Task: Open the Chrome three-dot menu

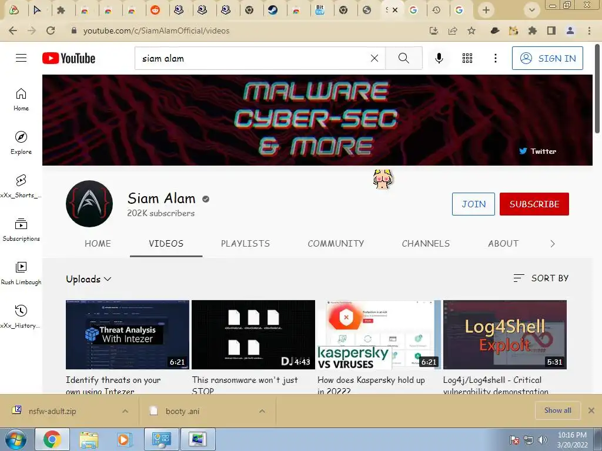Action: click(x=589, y=31)
